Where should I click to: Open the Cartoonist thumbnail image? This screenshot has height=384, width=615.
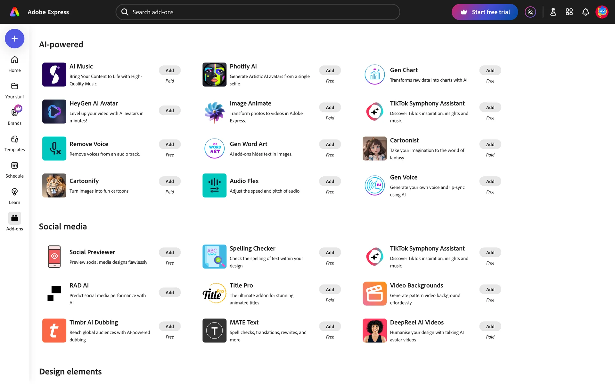[x=374, y=148]
